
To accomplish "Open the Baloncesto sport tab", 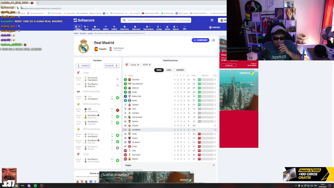I will pyautogui.click(x=96, y=28).
